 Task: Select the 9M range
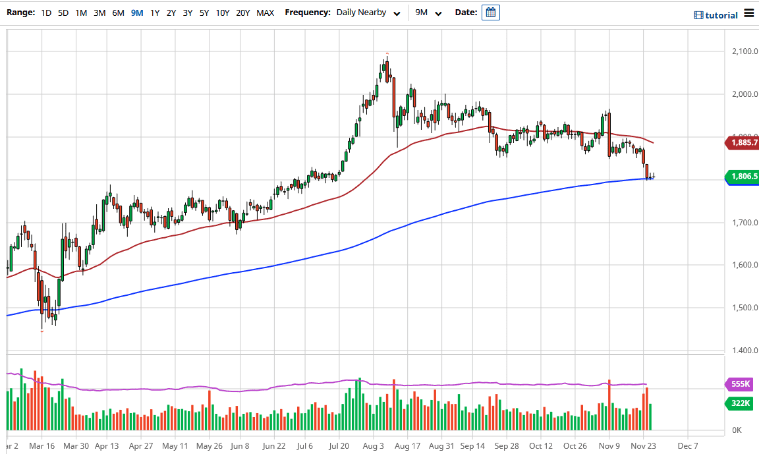coord(137,13)
